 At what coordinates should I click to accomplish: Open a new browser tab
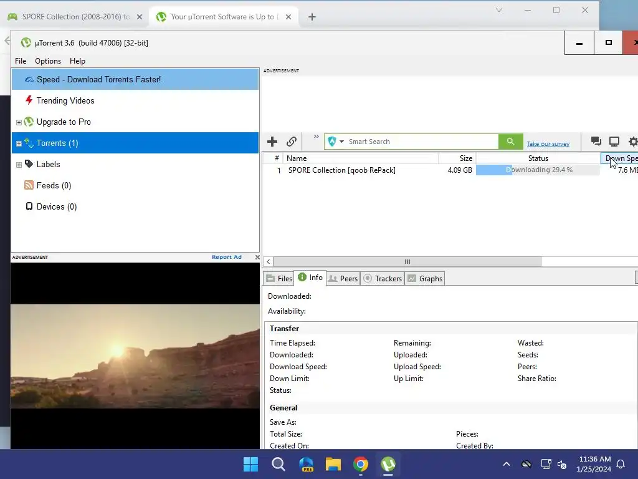coord(312,17)
